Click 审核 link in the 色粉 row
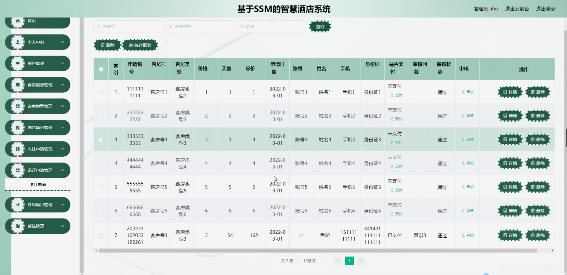The height and width of the screenshot is (275, 567). pyautogui.click(x=467, y=235)
